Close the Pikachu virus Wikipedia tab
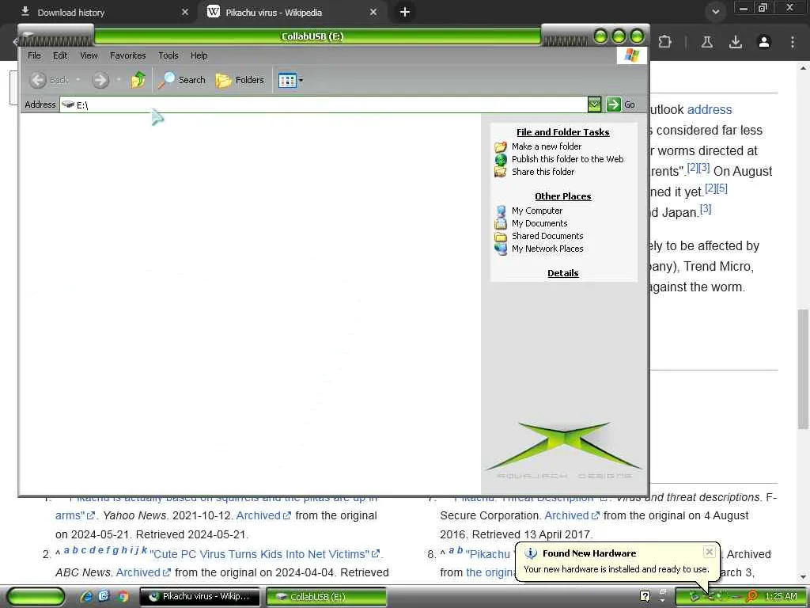Image resolution: width=810 pixels, height=608 pixels. pos(373,12)
